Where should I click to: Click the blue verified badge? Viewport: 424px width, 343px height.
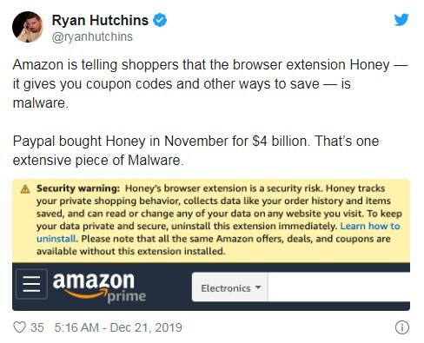coord(160,20)
